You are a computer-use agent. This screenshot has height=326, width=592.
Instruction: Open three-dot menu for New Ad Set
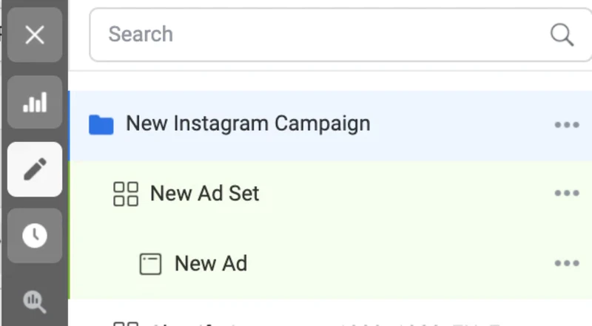pyautogui.click(x=567, y=193)
